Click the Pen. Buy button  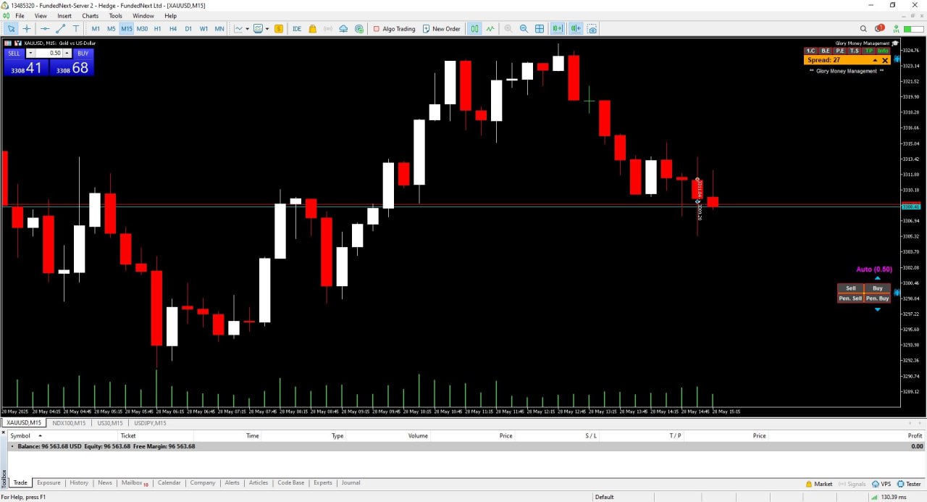[x=878, y=298]
